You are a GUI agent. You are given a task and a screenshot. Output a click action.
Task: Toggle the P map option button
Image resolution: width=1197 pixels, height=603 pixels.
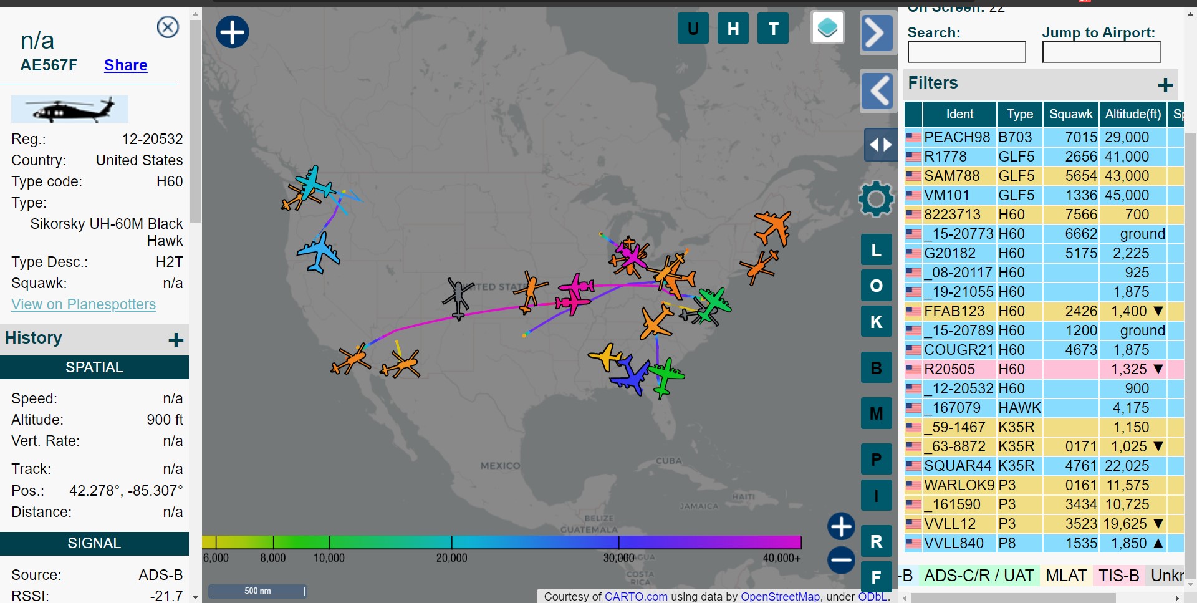click(876, 460)
